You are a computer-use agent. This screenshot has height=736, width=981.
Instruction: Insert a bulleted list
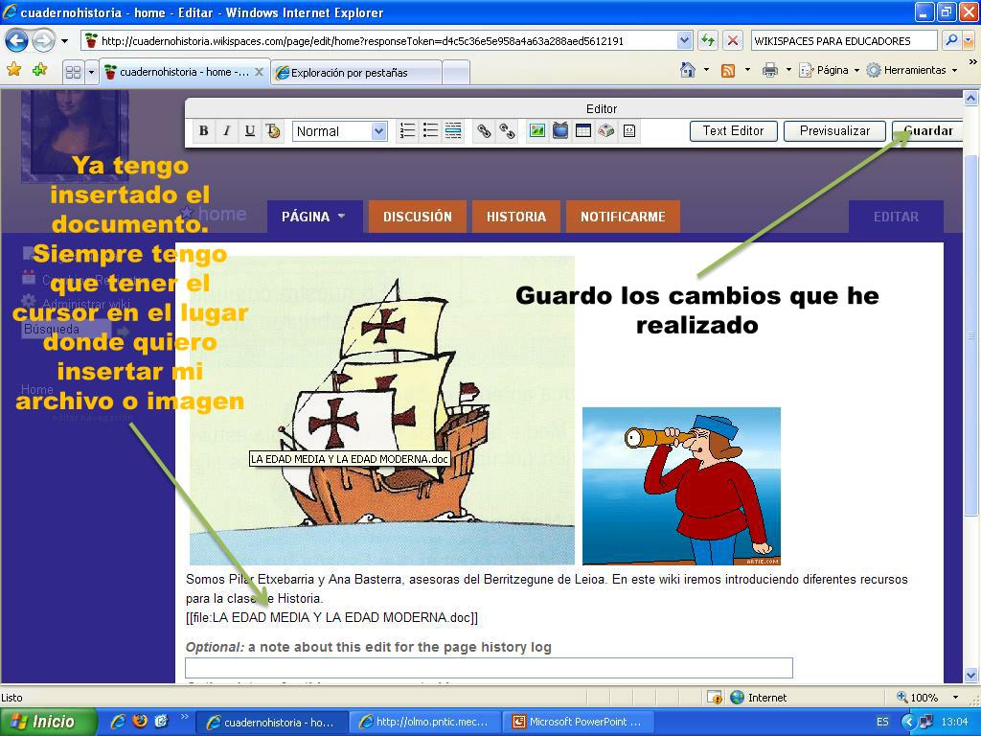pyautogui.click(x=430, y=130)
